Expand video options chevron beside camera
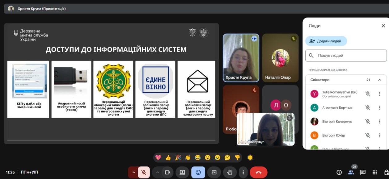The height and width of the screenshot is (179, 389). pos(158,172)
